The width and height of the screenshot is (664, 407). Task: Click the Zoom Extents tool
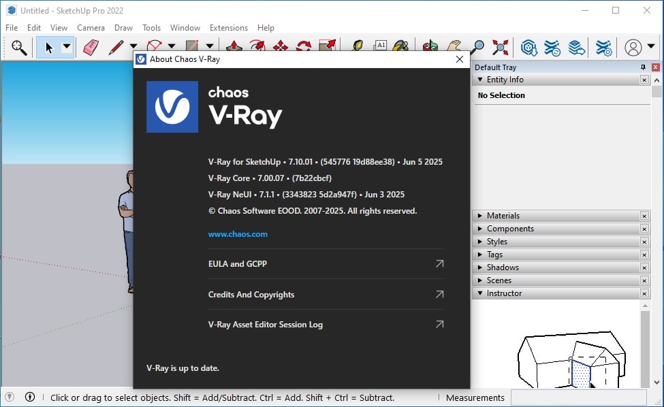click(x=500, y=48)
